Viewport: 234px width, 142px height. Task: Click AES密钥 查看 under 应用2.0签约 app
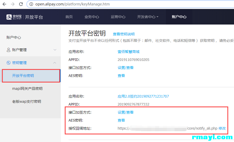pyautogui.click(x=121, y=120)
